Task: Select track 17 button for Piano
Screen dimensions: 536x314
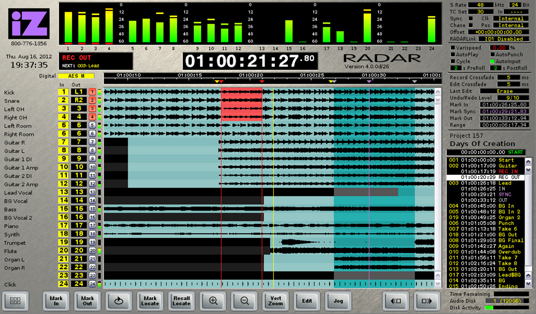Action: (x=92, y=225)
